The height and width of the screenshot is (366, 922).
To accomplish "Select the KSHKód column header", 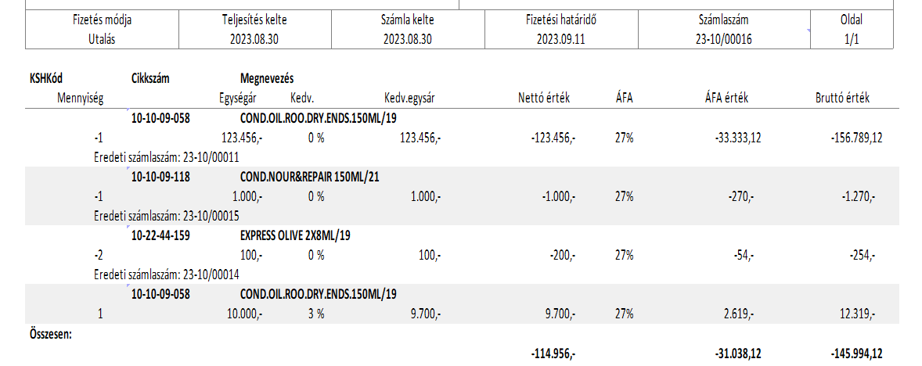I will (47, 78).
